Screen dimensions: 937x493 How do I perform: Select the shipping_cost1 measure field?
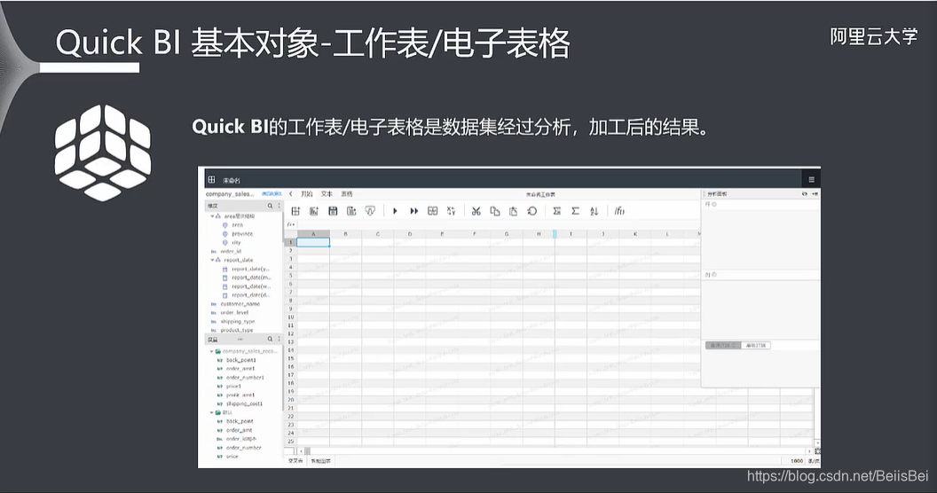tap(244, 404)
